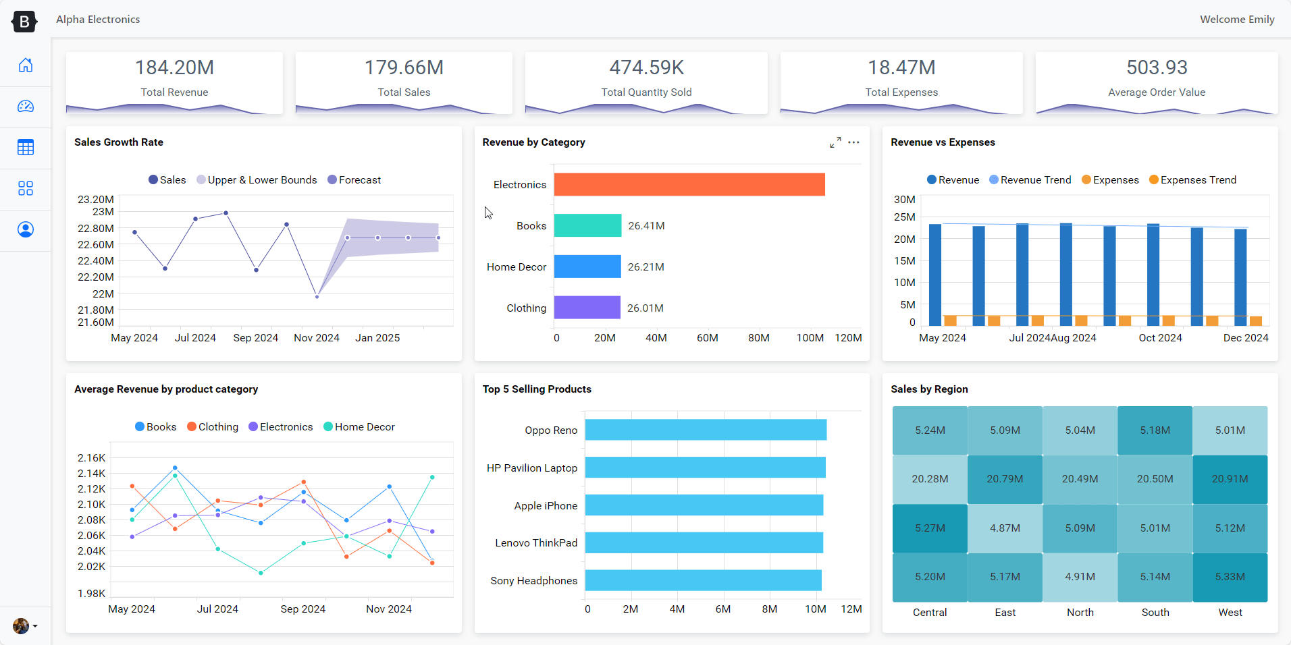This screenshot has height=645, width=1291.
Task: Click the Revenue vs Expenses title
Action: pos(943,142)
